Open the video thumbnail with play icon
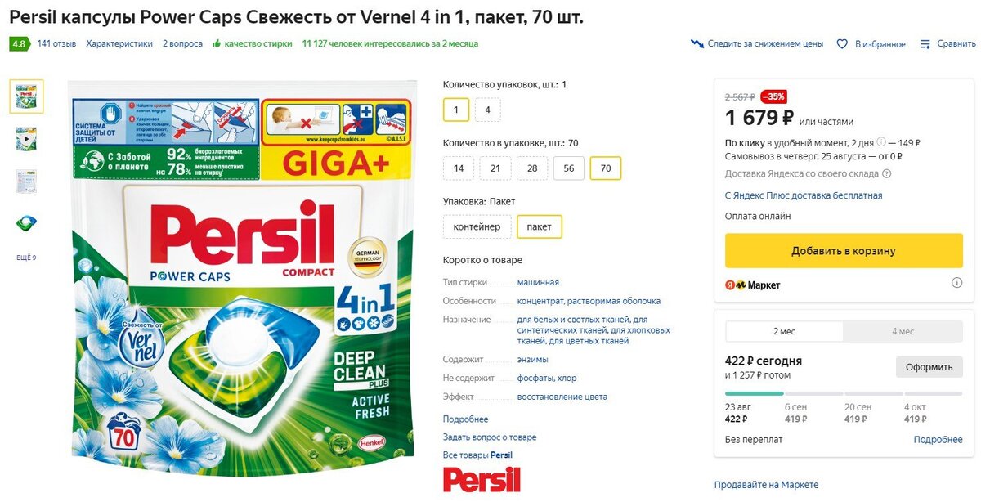981x502 pixels. click(26, 139)
